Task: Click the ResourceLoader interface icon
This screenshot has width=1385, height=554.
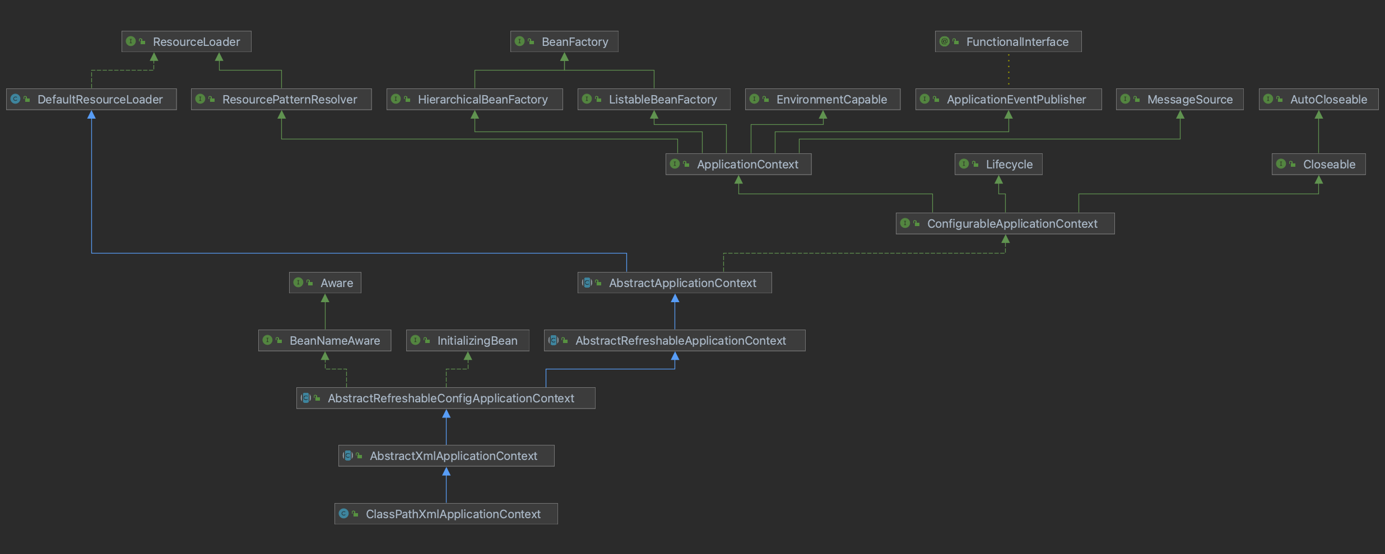Action: (131, 41)
